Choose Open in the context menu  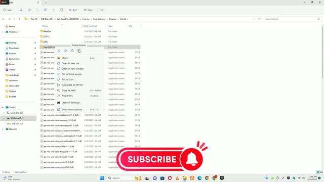coord(79,58)
